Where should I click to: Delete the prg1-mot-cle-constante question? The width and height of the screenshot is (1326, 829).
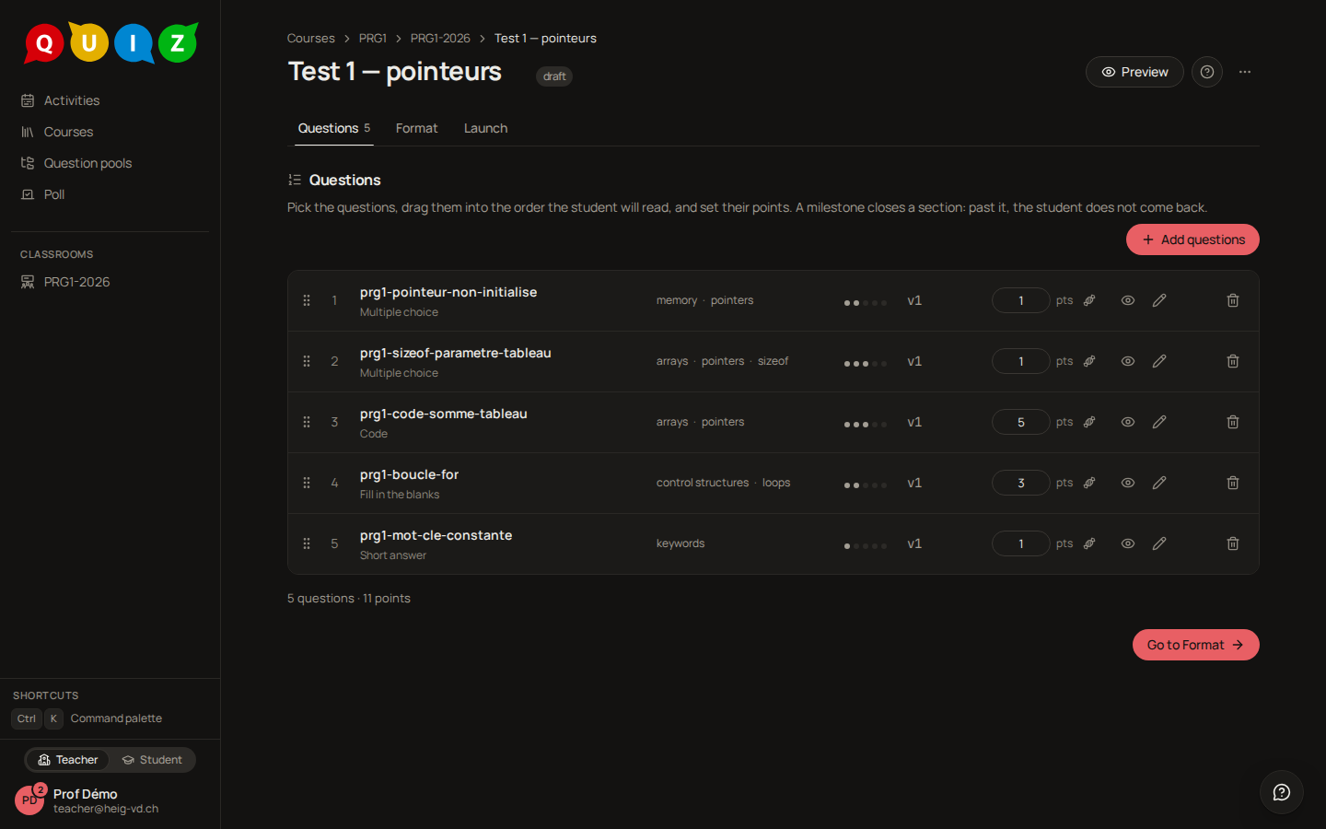1233,543
